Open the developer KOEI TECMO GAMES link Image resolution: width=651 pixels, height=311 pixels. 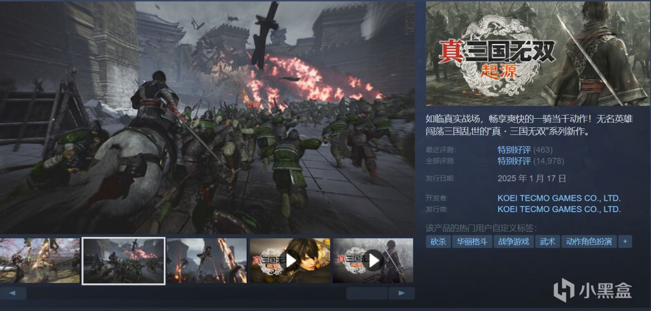coord(559,198)
